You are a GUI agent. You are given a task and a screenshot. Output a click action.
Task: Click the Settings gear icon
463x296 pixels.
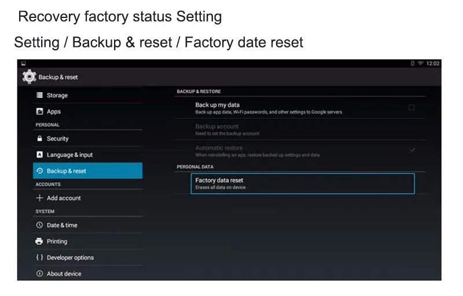pos(28,77)
